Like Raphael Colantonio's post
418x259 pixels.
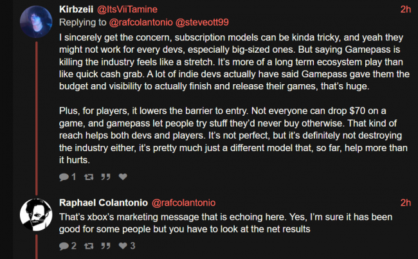123,246
